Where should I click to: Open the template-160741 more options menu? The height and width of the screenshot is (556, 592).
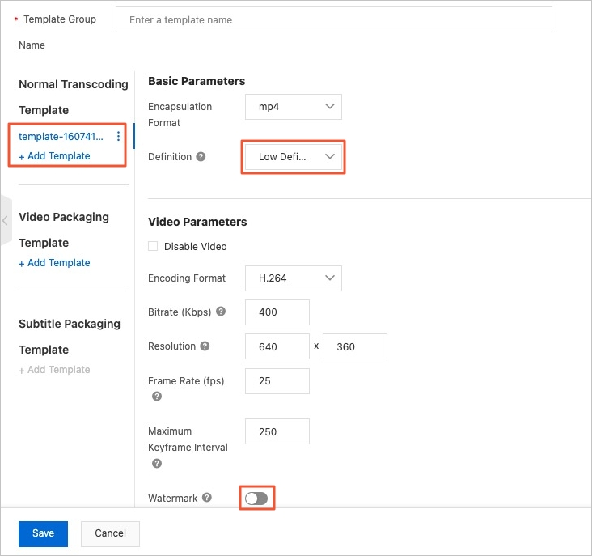coord(119,136)
